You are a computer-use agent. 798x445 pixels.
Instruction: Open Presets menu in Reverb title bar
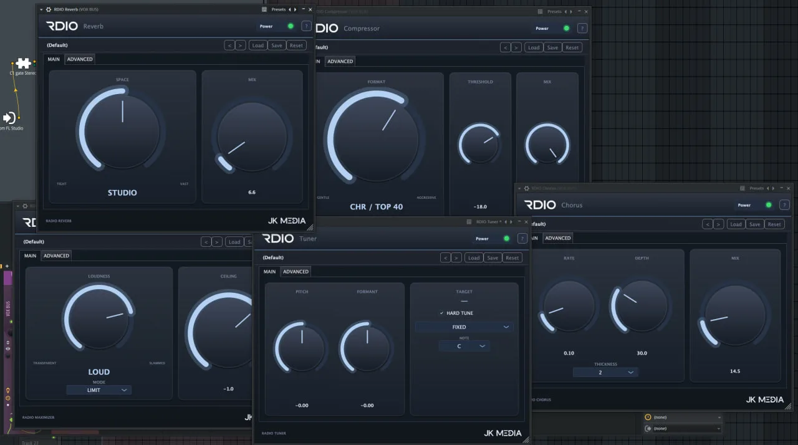coord(279,9)
